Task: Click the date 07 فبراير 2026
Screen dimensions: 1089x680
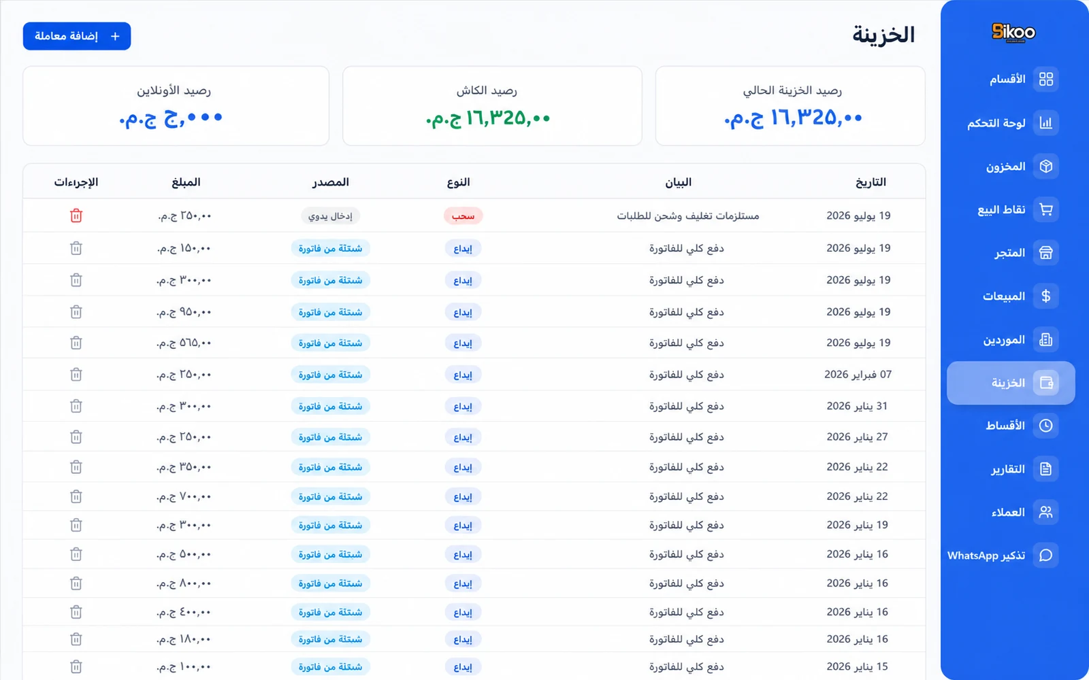Action: [858, 375]
